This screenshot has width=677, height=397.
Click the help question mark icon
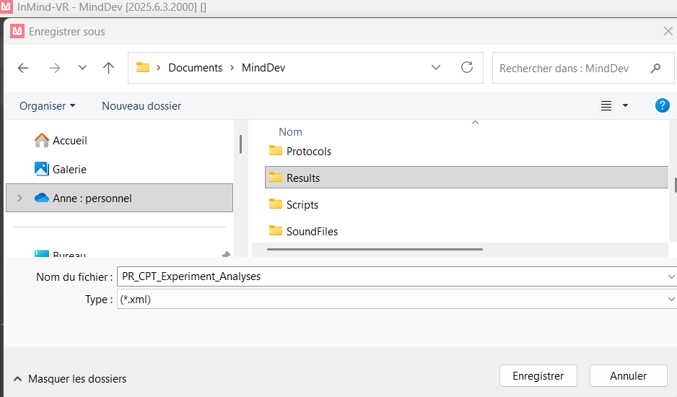pos(662,105)
